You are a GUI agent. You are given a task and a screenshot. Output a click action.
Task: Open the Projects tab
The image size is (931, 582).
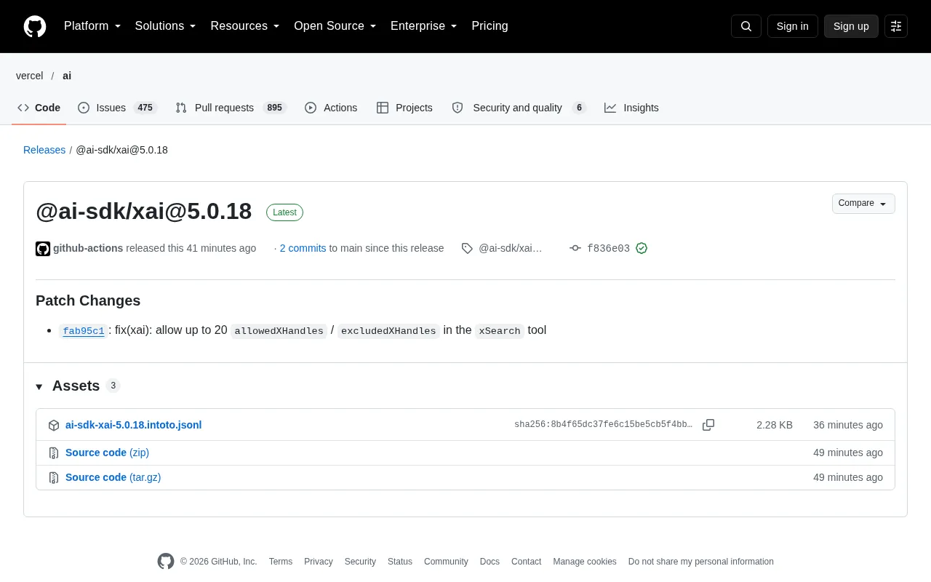(x=404, y=108)
